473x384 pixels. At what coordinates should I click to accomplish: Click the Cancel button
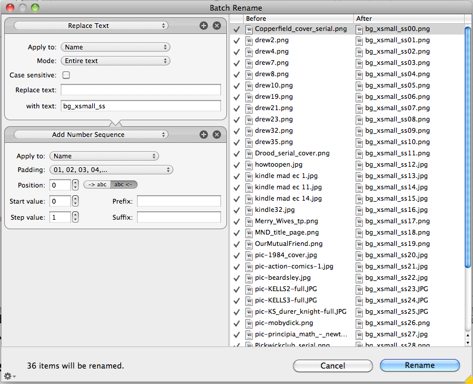click(x=332, y=366)
